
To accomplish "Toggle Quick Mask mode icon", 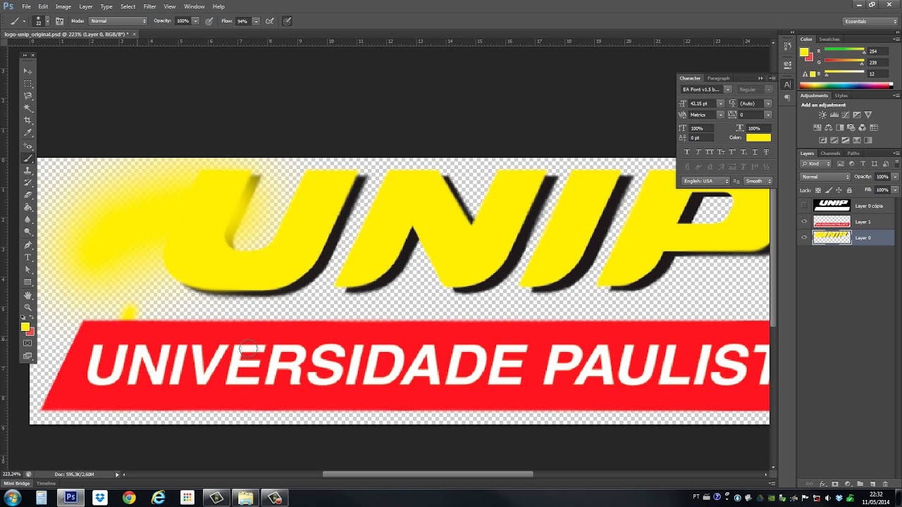I will (28, 344).
